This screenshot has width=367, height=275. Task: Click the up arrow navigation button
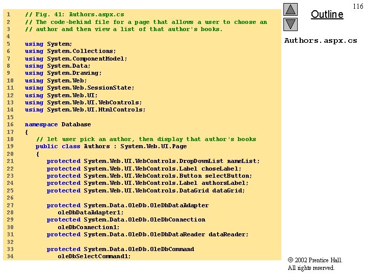click(x=291, y=9)
